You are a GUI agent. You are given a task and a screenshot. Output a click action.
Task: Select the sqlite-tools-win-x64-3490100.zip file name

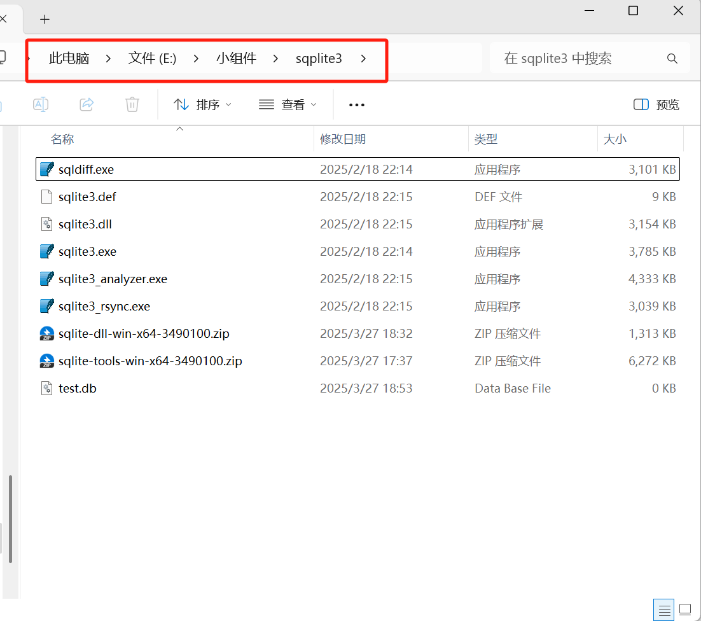[x=150, y=361]
